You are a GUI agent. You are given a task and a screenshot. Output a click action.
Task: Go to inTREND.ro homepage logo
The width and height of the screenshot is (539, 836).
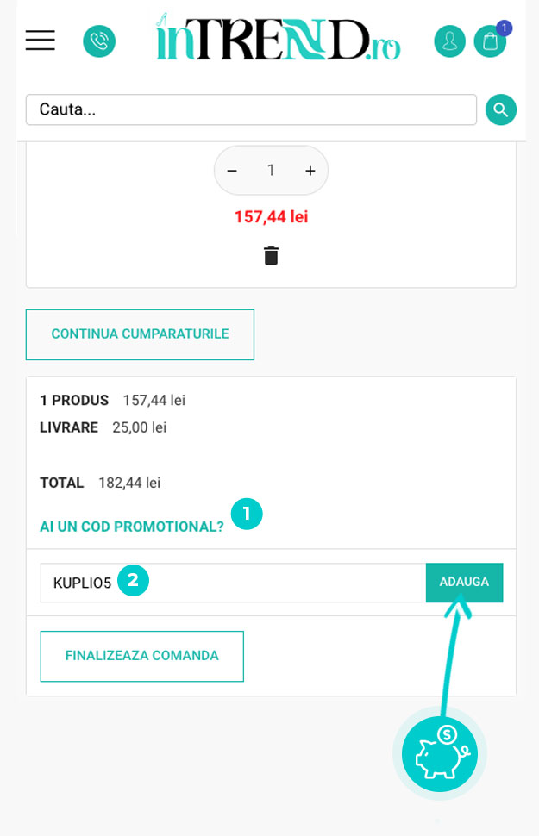pos(278,39)
